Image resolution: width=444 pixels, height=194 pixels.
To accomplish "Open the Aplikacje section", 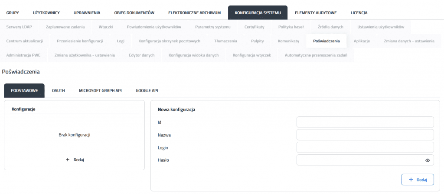I will [x=362, y=41].
